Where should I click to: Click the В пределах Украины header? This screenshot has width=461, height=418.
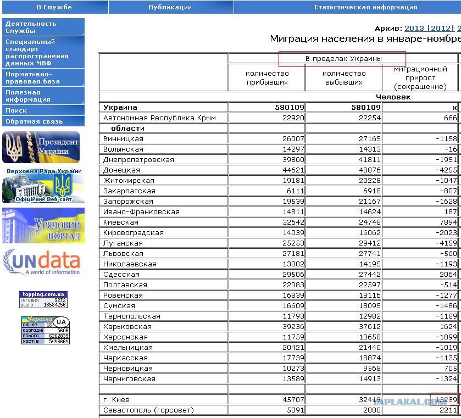pos(343,58)
